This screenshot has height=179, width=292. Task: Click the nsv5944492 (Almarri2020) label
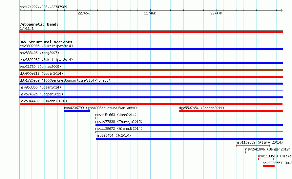(43, 101)
